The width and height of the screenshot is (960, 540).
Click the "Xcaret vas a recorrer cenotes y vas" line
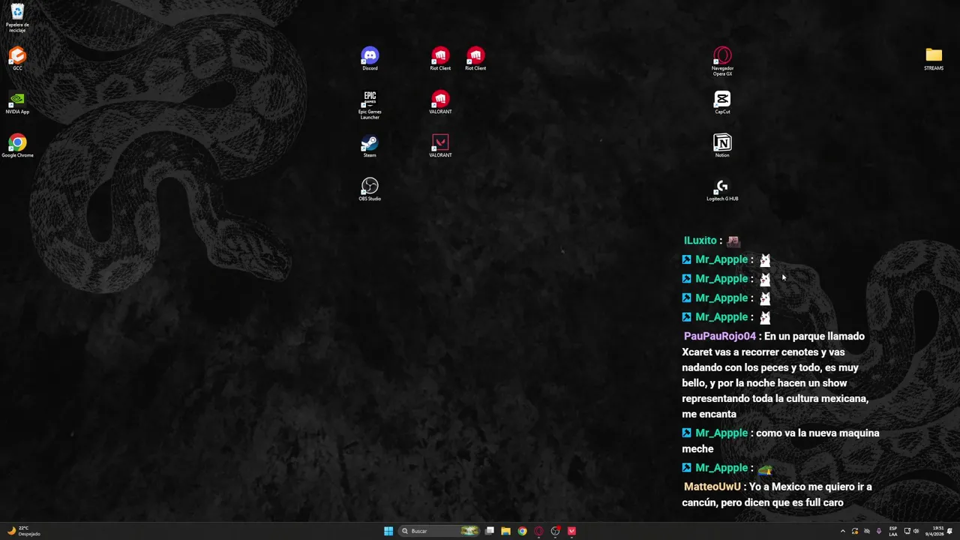click(763, 352)
